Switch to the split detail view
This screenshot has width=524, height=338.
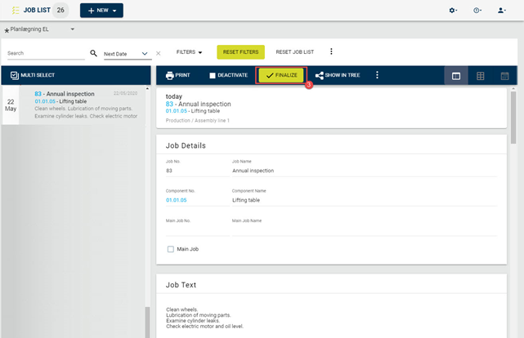[x=456, y=76]
